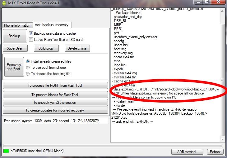Click To process file ROM_ from FlashTool
This screenshot has width=227, height=158.
[55, 86]
